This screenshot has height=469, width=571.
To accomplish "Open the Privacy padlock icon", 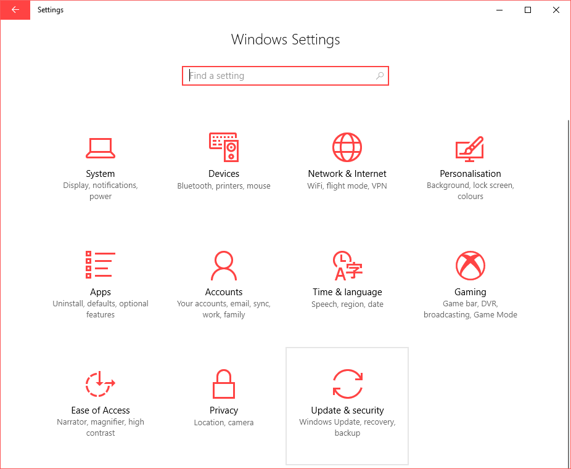I will (224, 384).
